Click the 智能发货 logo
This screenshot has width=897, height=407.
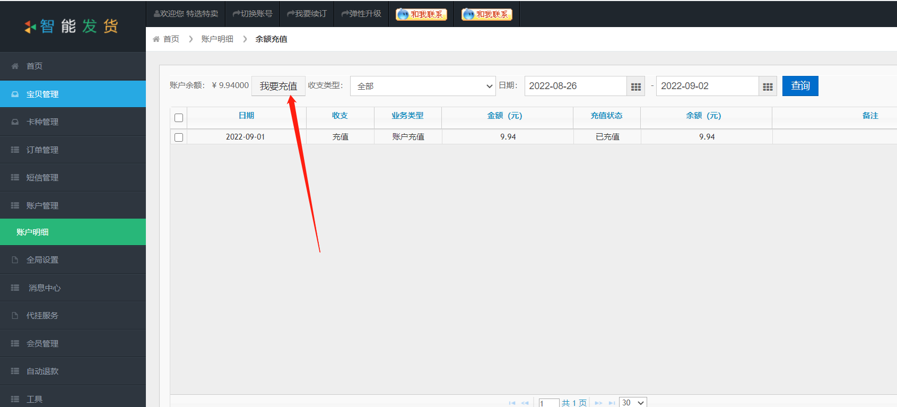coord(72,26)
